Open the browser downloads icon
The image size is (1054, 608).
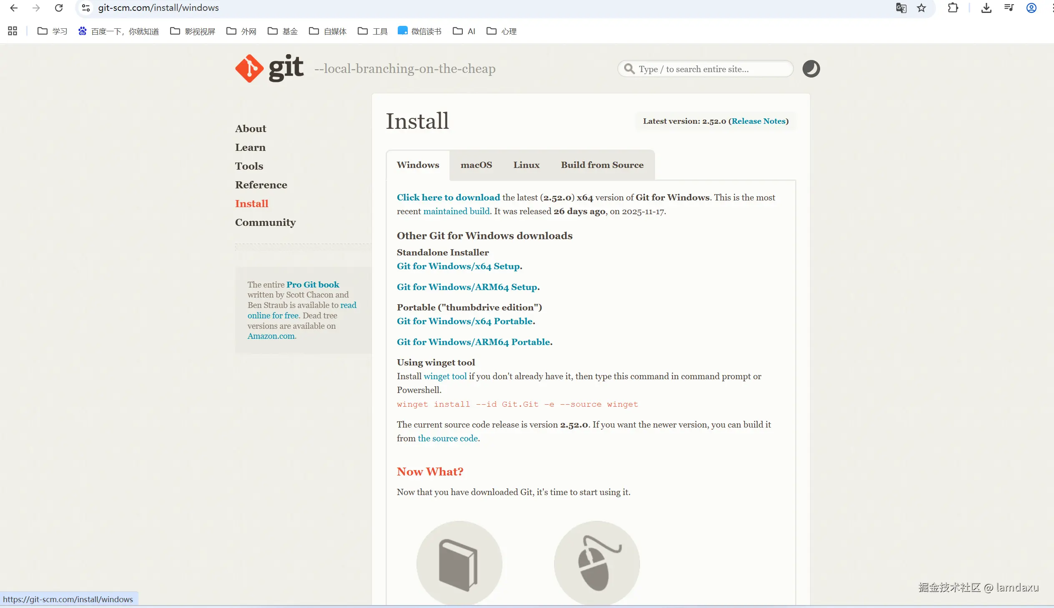coord(986,8)
